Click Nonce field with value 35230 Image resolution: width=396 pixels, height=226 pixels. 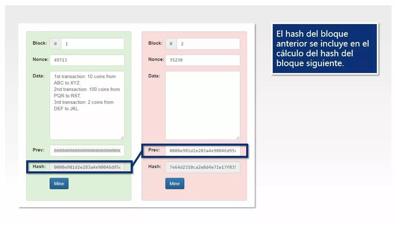pyautogui.click(x=202, y=60)
